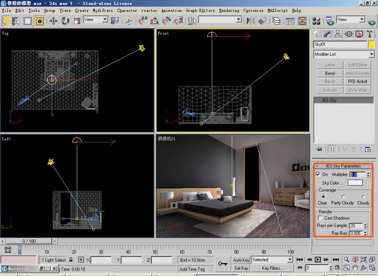Click the Auto Key button
The image size is (378, 276).
[241, 260]
